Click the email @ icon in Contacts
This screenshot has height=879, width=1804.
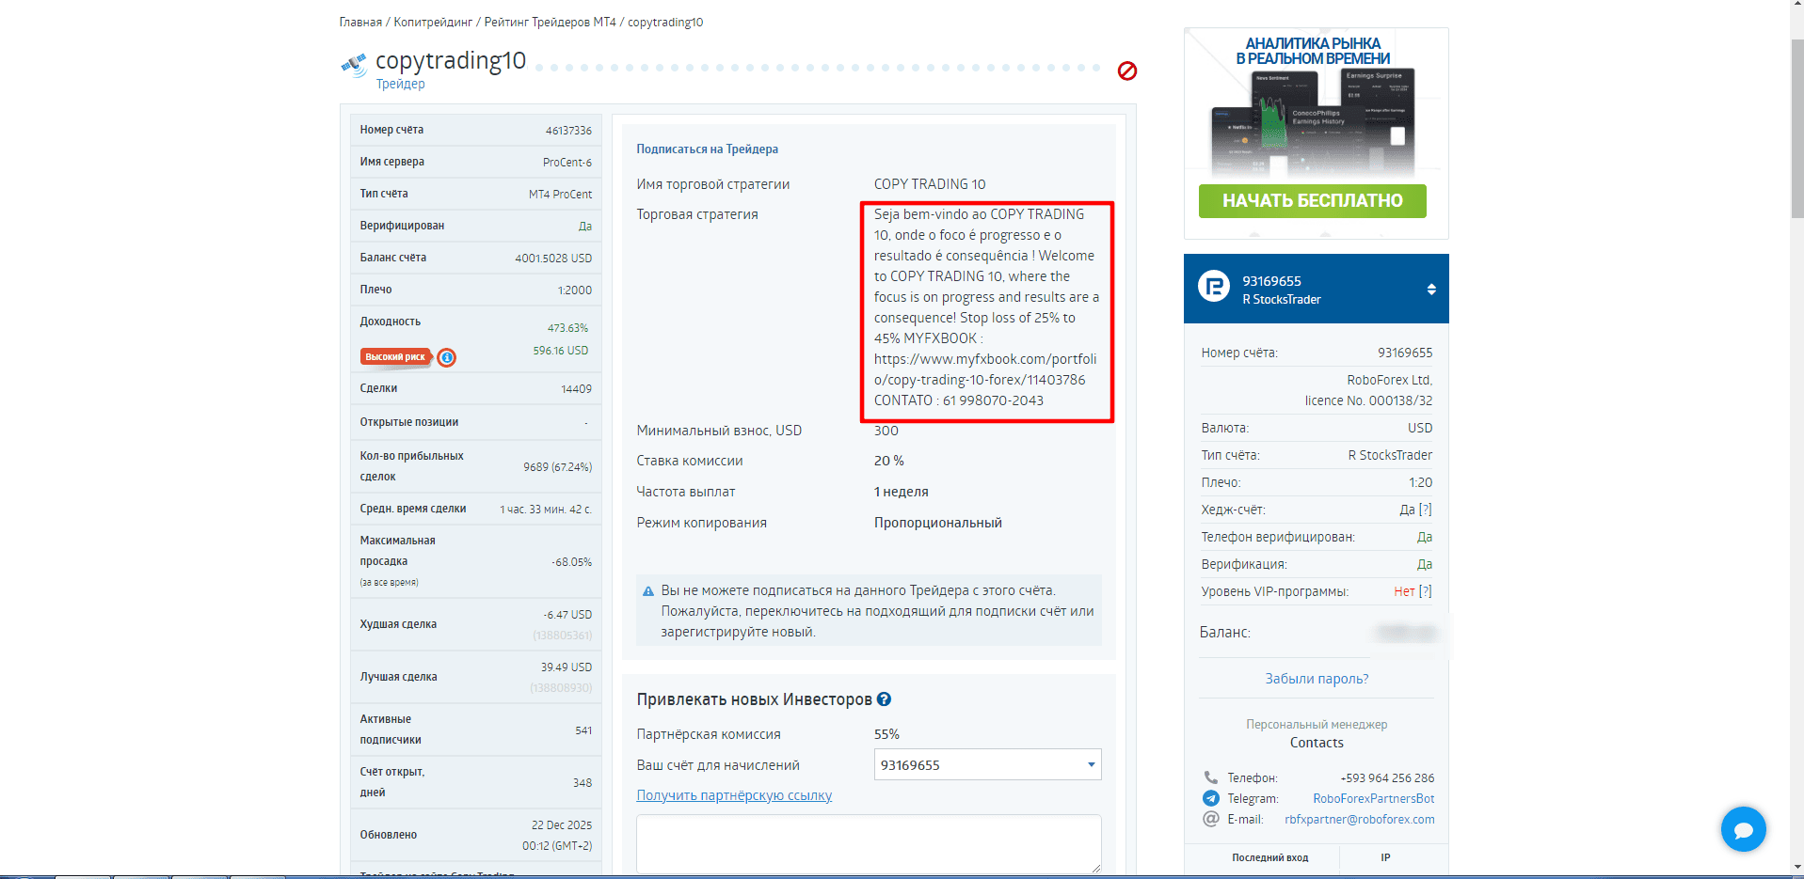pos(1211,819)
